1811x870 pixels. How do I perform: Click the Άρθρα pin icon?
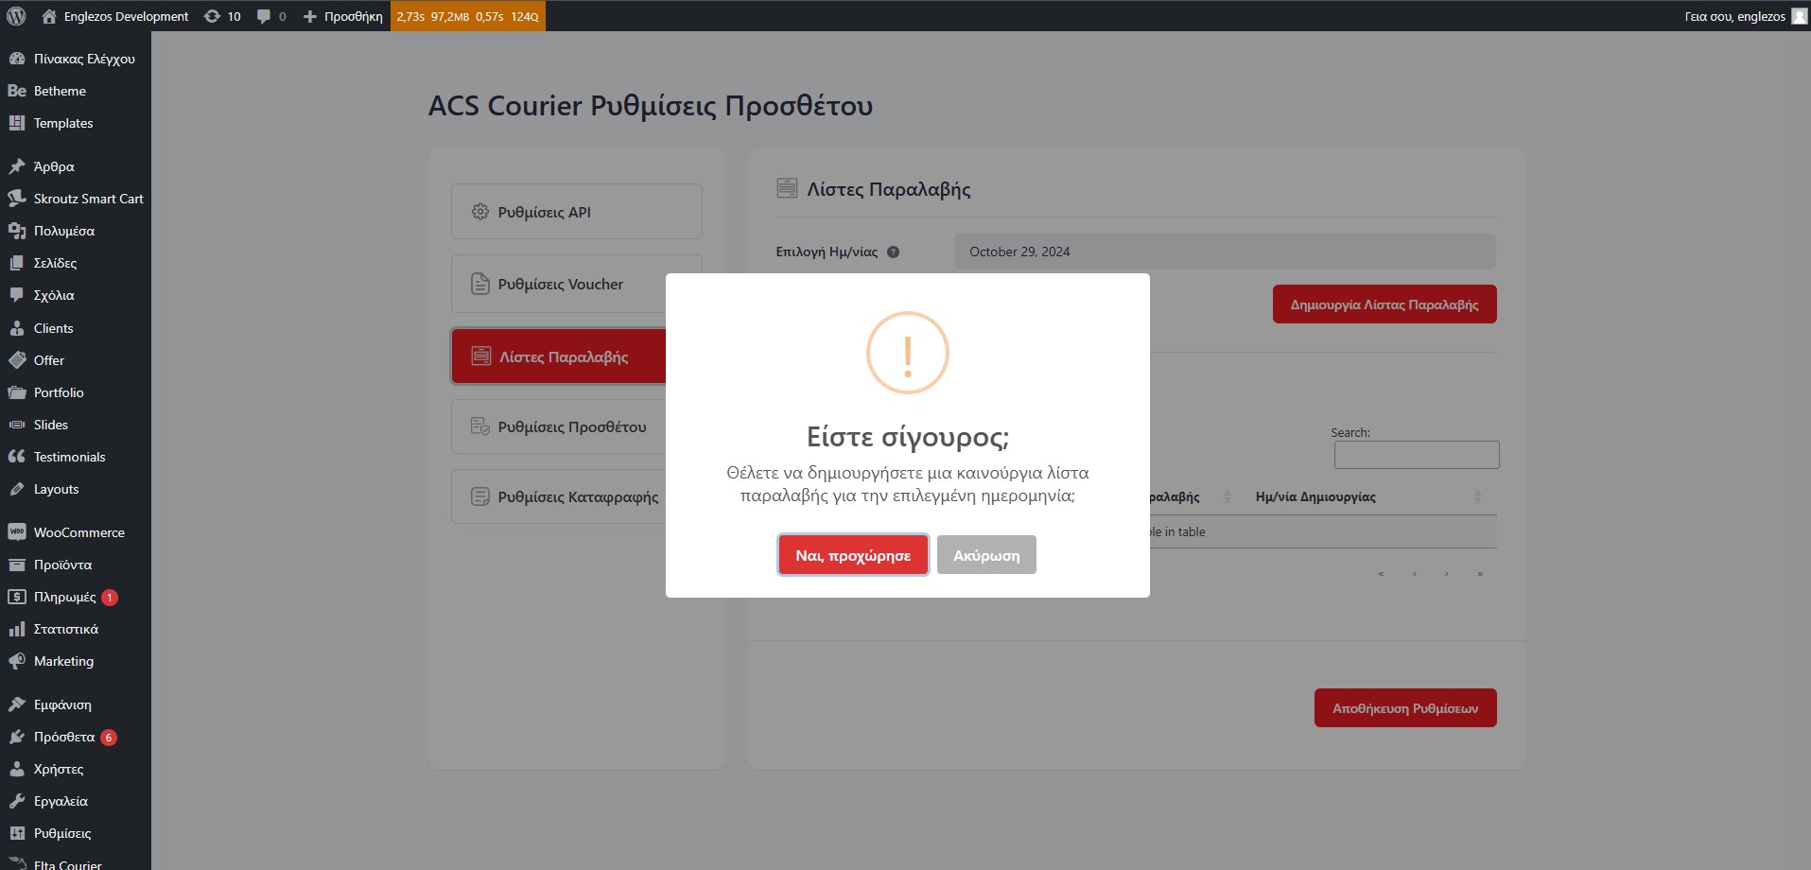17,166
